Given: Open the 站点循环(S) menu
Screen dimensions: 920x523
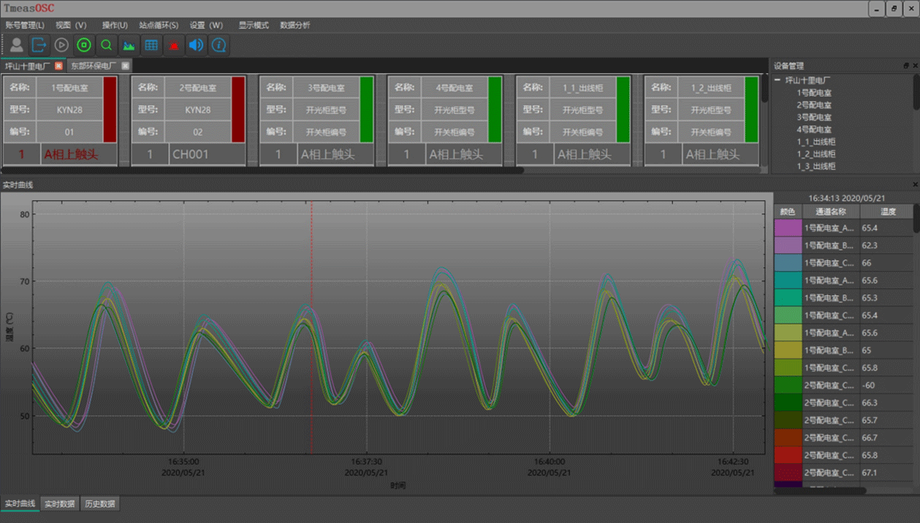Looking at the screenshot, I should (159, 25).
